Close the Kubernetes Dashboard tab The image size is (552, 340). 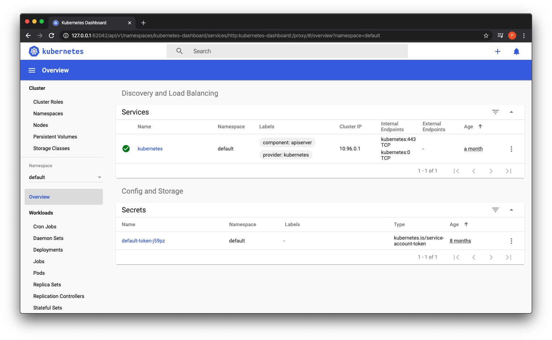coord(130,23)
